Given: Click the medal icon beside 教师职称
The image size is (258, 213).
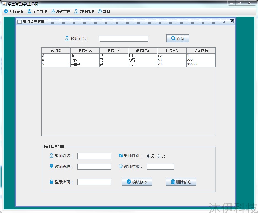Looking at the screenshot, I should 51,166.
